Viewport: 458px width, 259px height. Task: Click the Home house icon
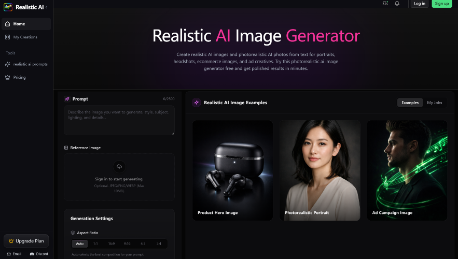point(8,24)
